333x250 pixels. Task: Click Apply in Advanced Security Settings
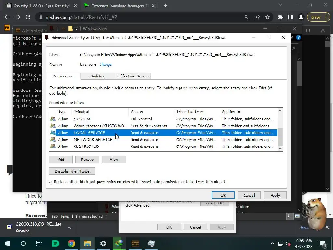(x=275, y=195)
